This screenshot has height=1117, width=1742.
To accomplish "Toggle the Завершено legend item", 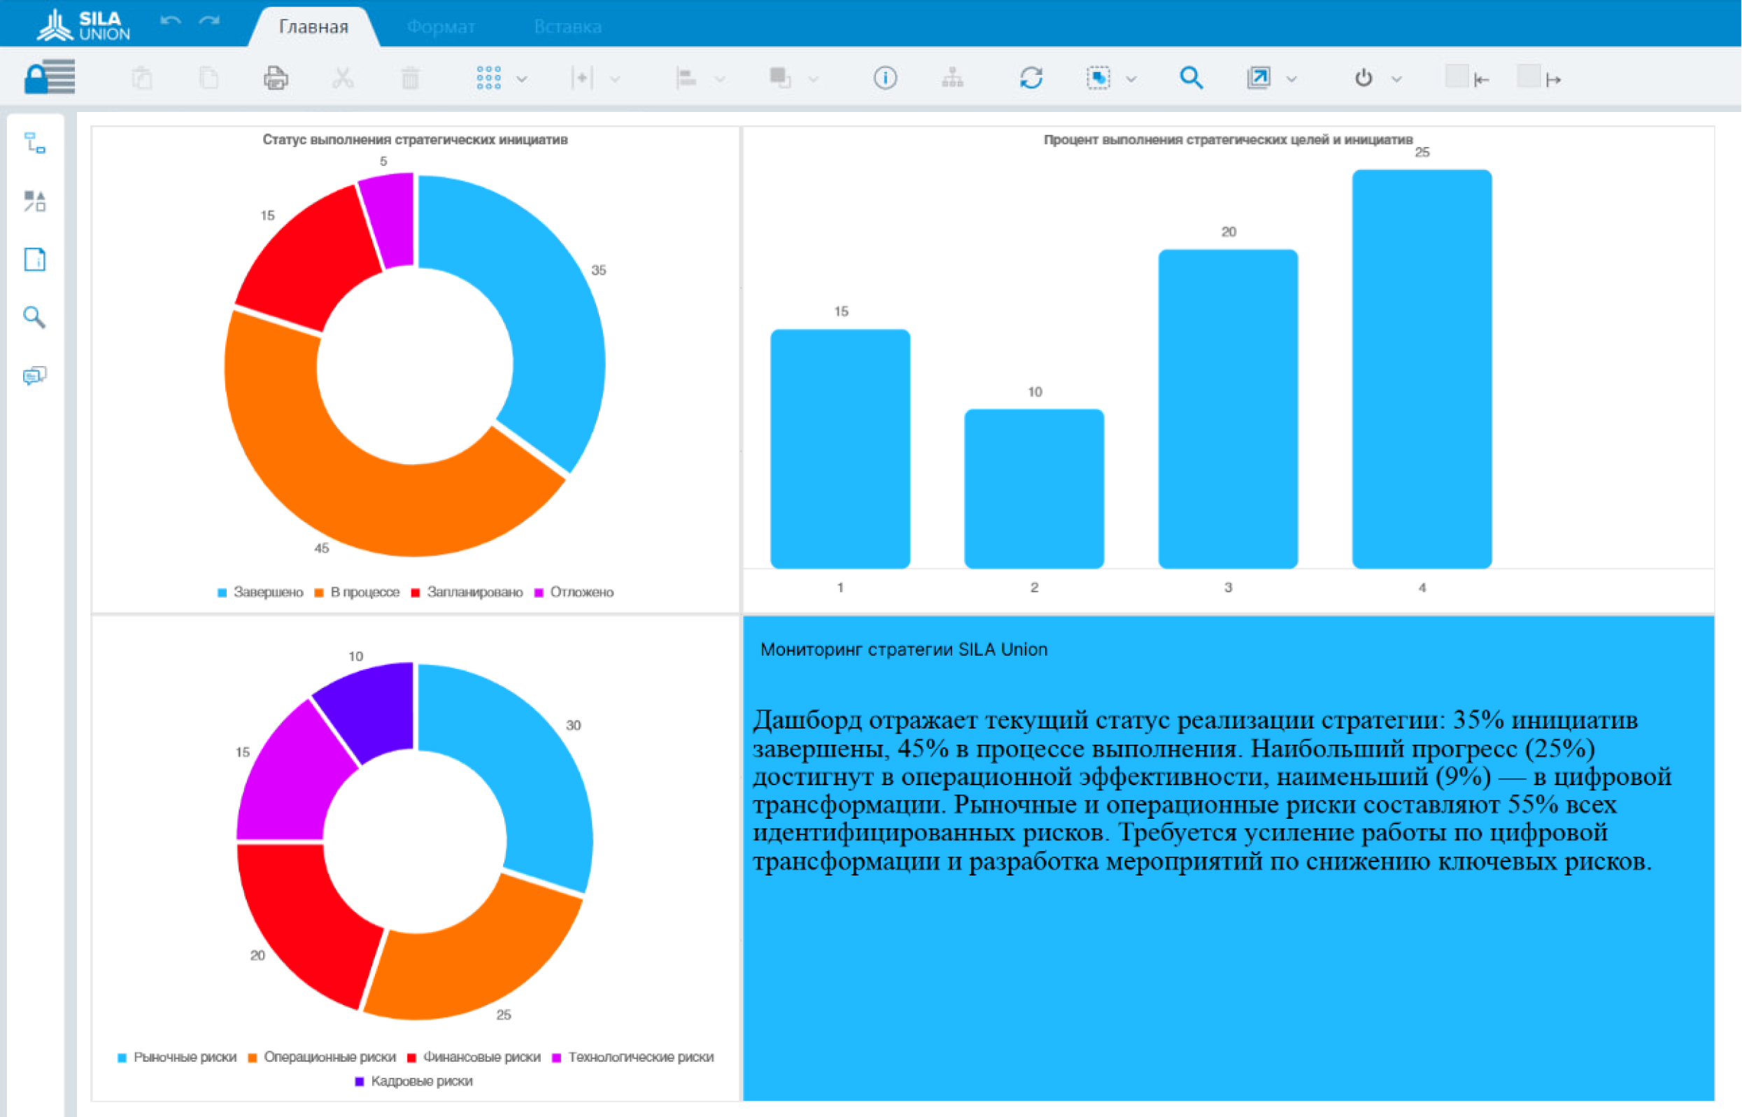I will coord(267,593).
